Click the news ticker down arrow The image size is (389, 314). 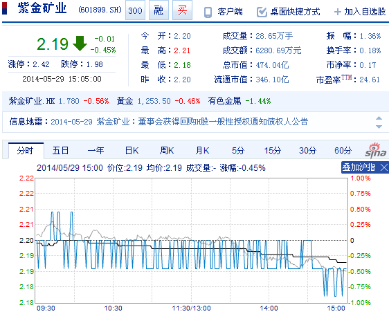point(379,127)
